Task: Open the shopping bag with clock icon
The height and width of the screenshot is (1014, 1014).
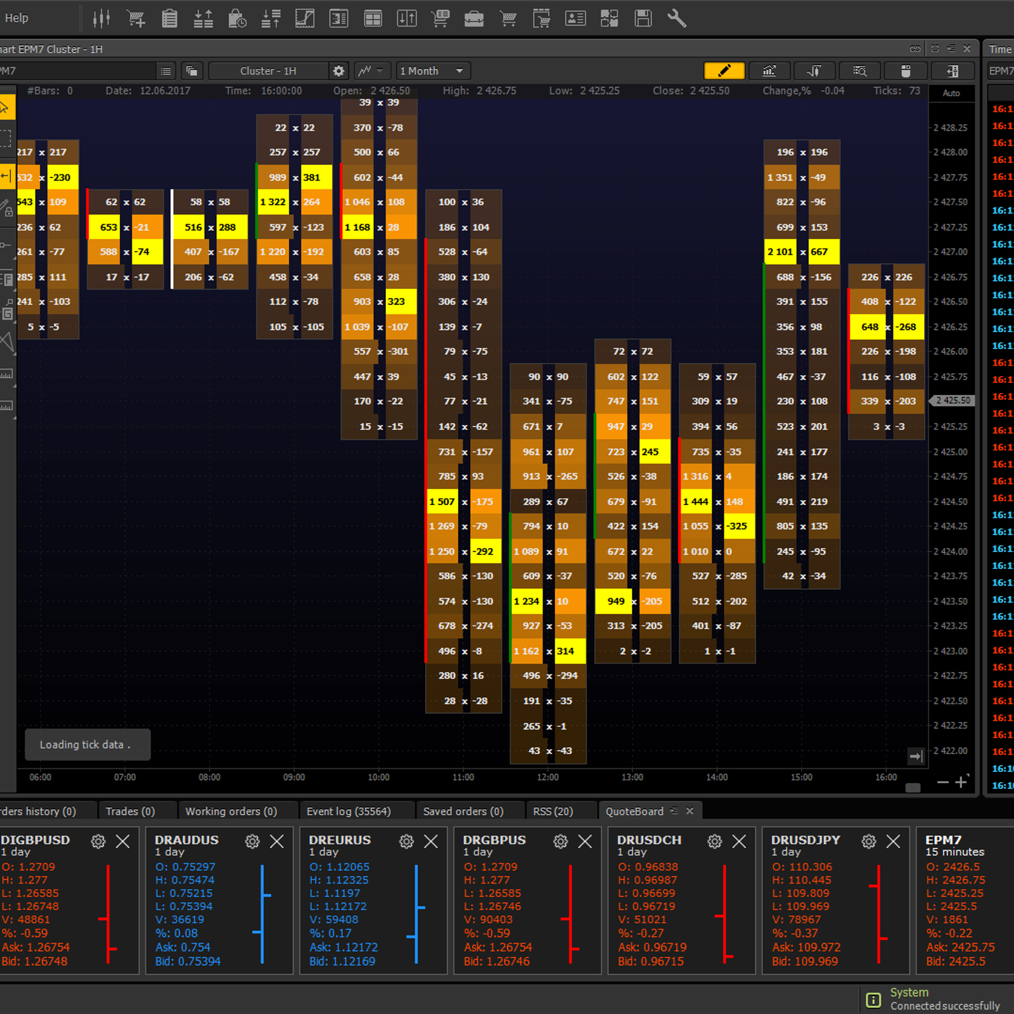Action: tap(237, 18)
